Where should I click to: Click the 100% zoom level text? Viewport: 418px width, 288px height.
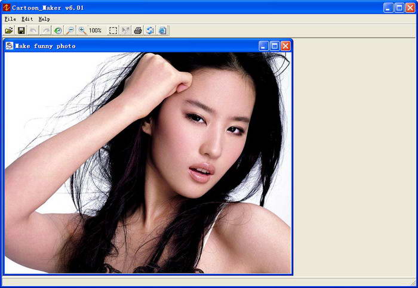[x=95, y=30]
